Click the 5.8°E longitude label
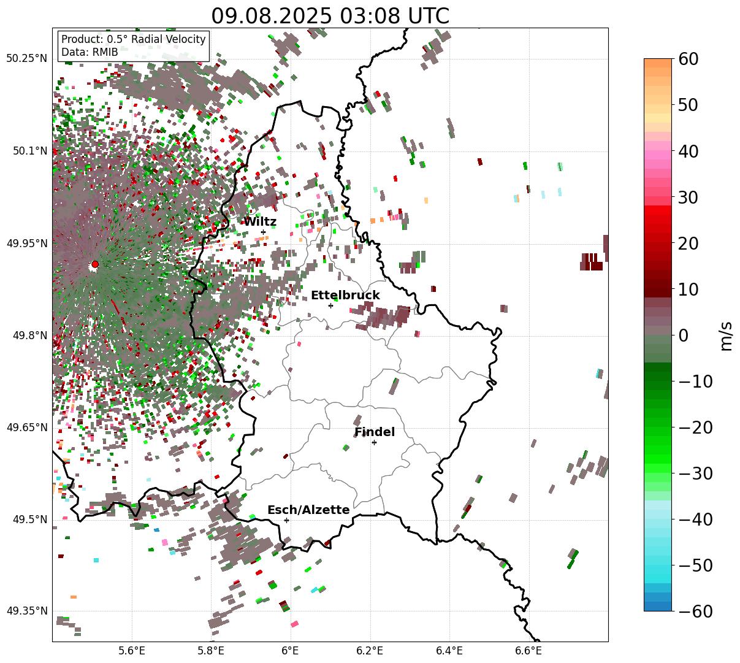The width and height of the screenshot is (740, 663). click(211, 651)
